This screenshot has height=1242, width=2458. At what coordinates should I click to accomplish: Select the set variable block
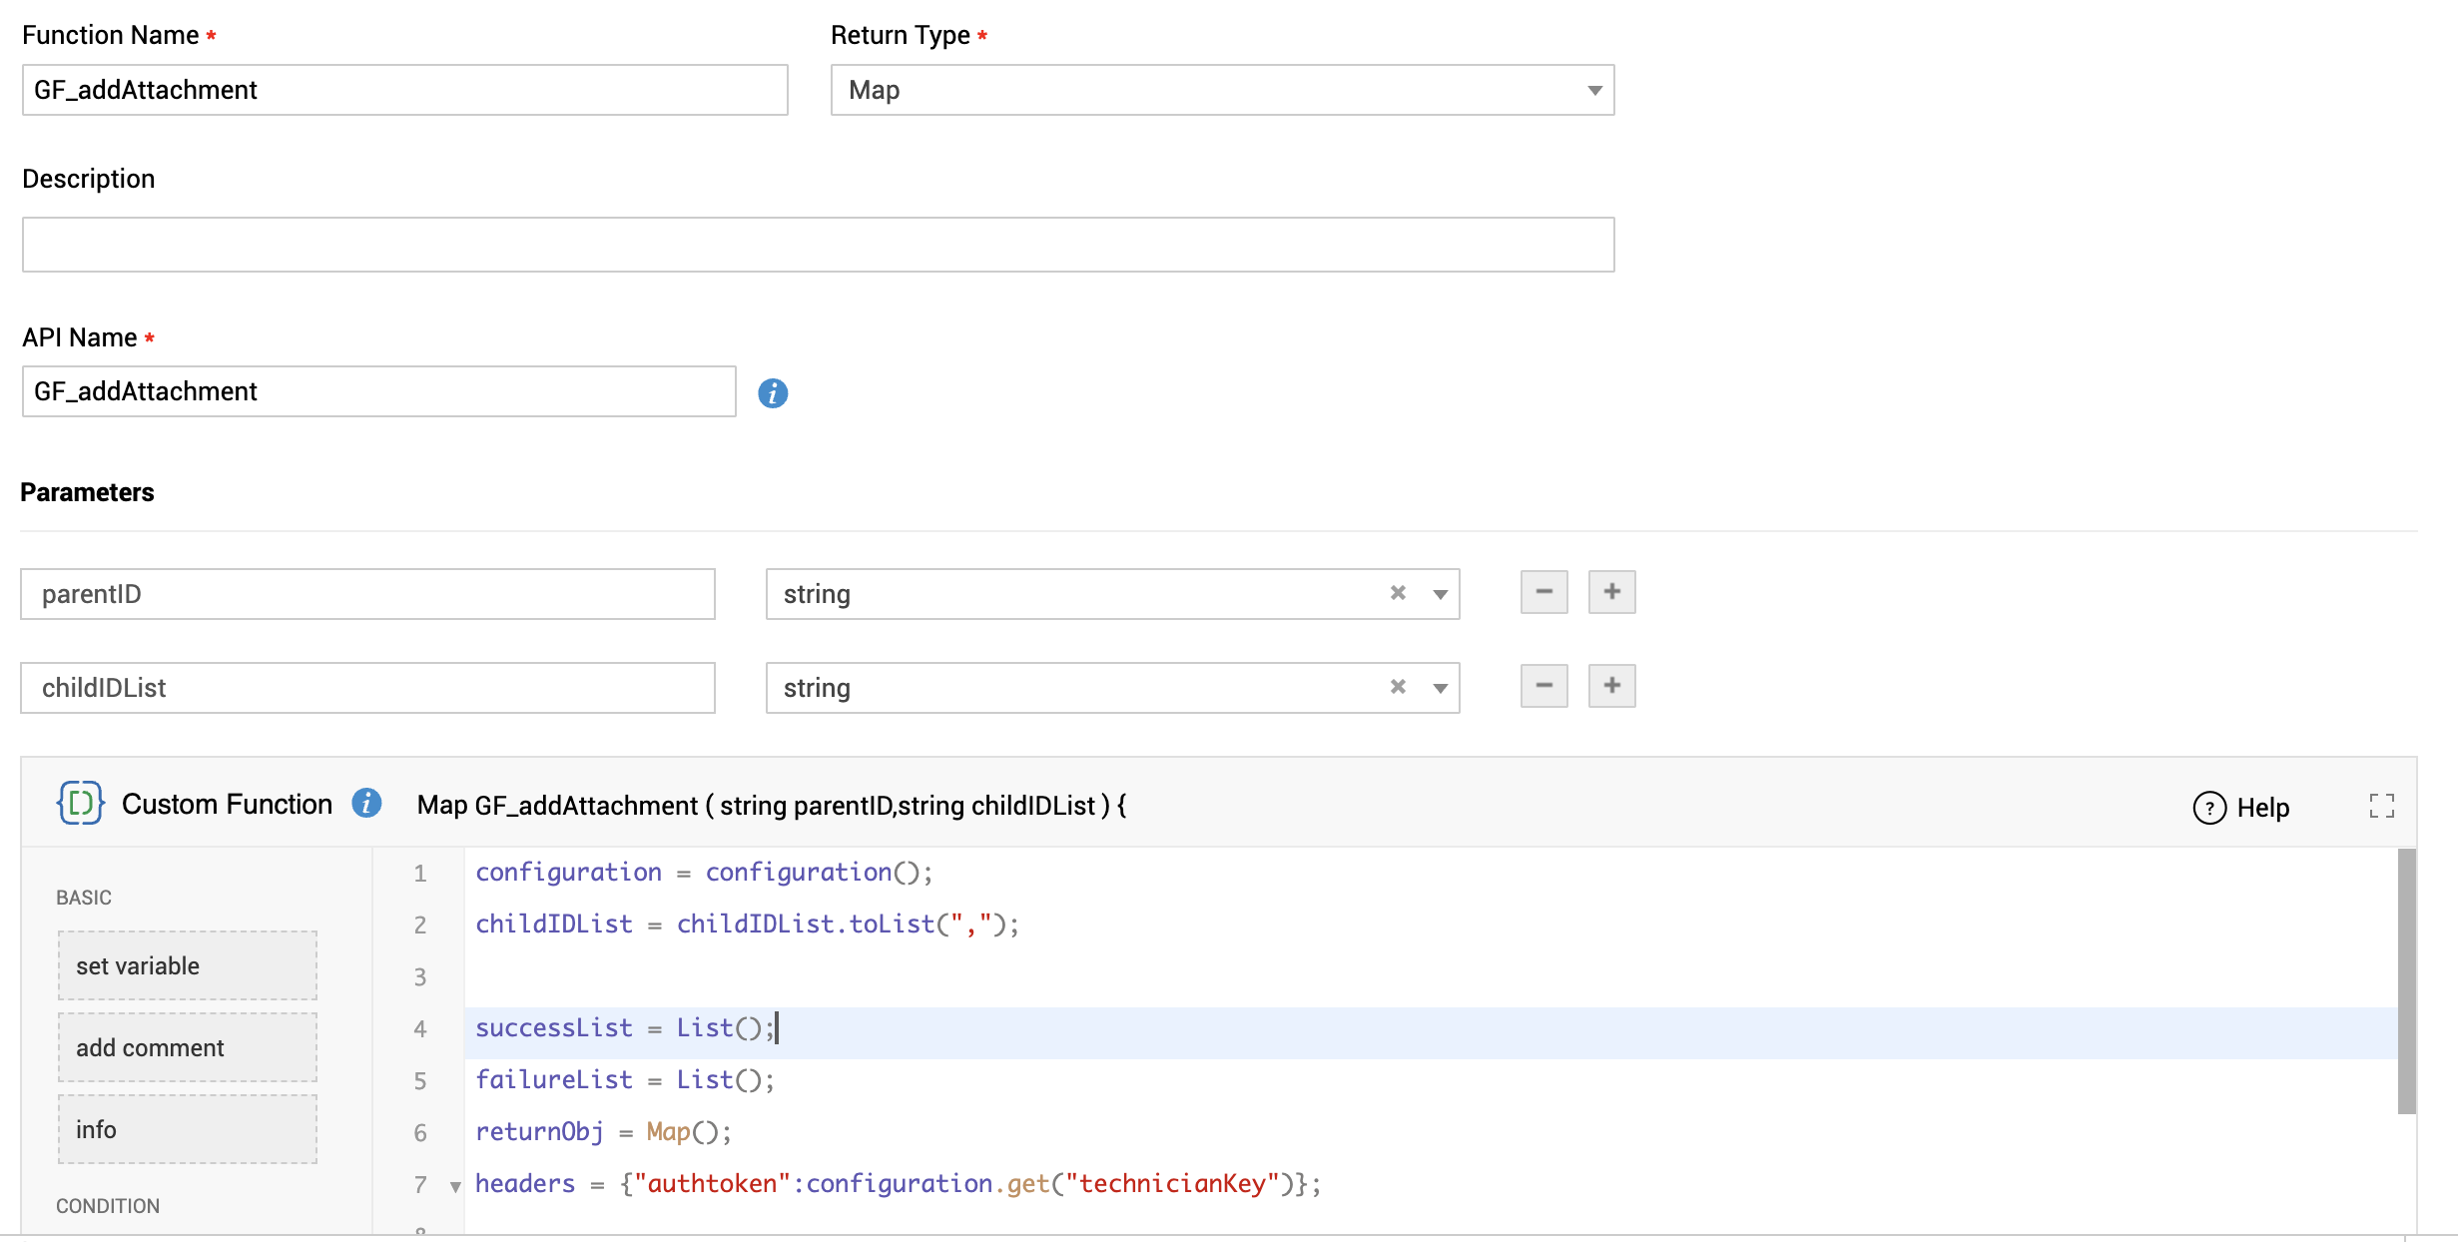188,965
